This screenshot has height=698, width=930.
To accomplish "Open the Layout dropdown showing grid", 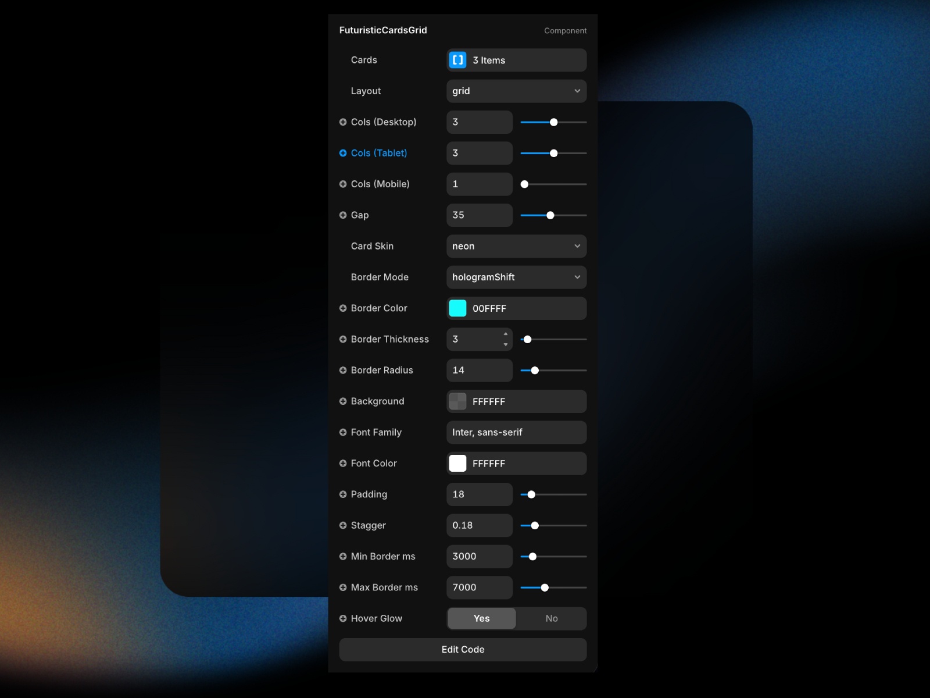I will tap(516, 91).
